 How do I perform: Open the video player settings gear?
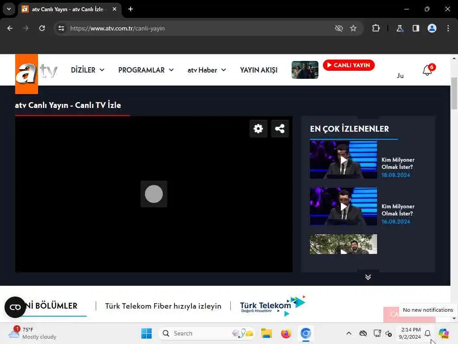point(258,129)
